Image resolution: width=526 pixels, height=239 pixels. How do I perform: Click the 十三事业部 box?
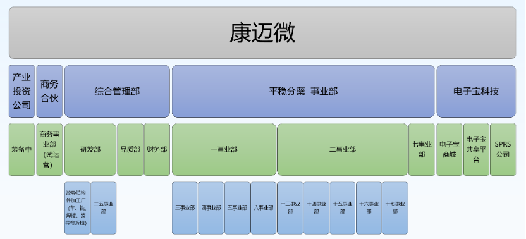pyautogui.click(x=290, y=208)
